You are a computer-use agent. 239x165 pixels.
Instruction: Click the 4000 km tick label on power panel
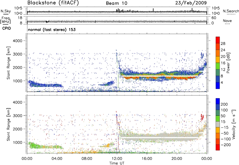pos(18,41)
